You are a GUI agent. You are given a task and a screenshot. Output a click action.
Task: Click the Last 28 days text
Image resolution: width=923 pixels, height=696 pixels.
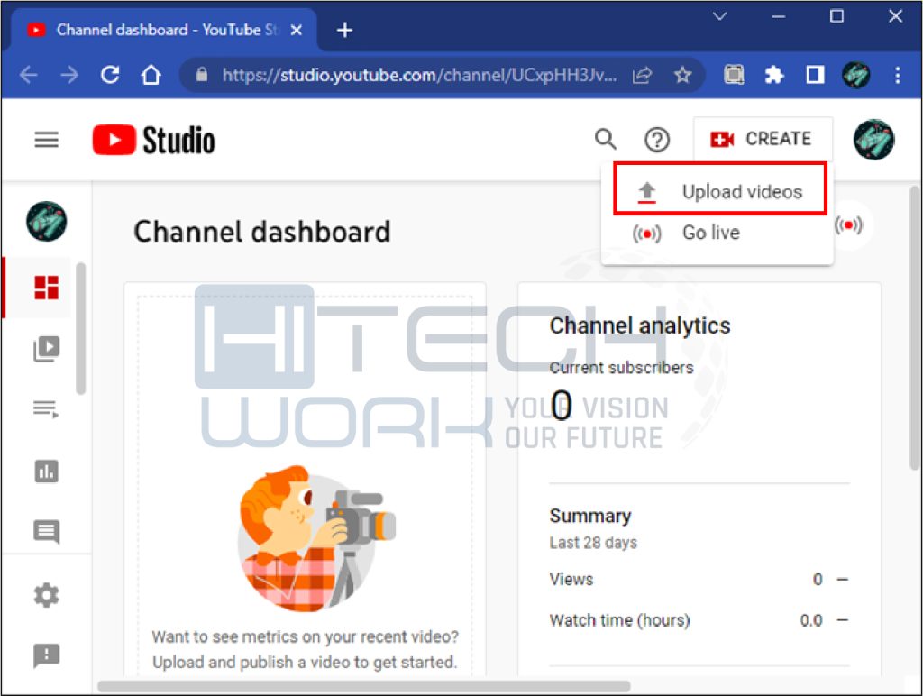593,543
